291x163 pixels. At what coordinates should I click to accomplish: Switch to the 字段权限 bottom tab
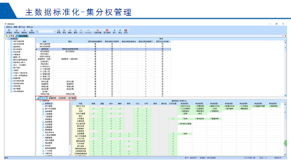(62, 98)
